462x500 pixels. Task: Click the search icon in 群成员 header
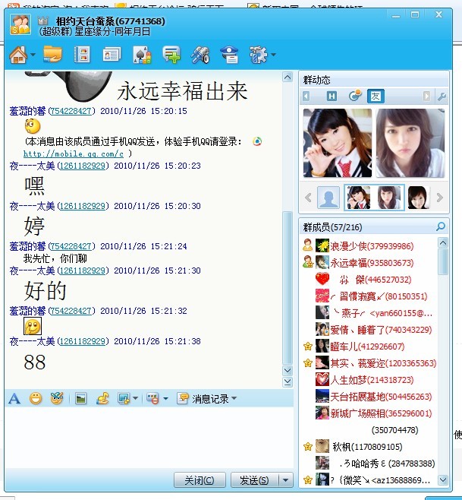(x=441, y=226)
